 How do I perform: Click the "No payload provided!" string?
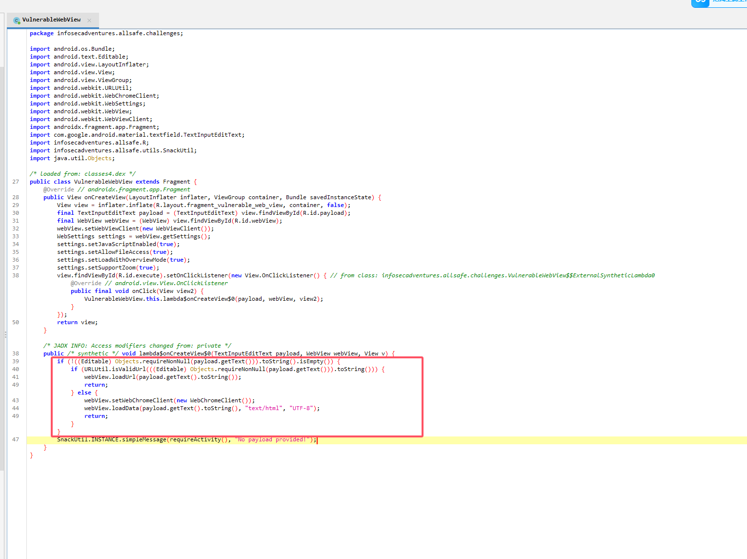(272, 439)
